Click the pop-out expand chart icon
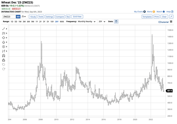The height and width of the screenshot is (124, 177). (171, 17)
